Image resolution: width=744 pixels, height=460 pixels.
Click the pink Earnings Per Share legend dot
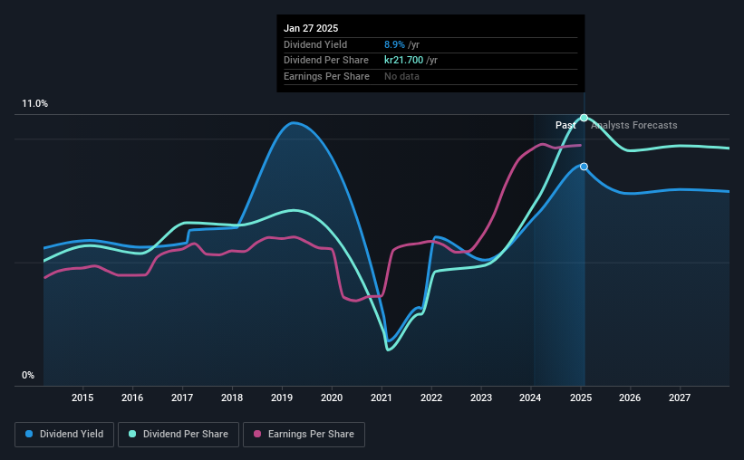click(x=257, y=434)
